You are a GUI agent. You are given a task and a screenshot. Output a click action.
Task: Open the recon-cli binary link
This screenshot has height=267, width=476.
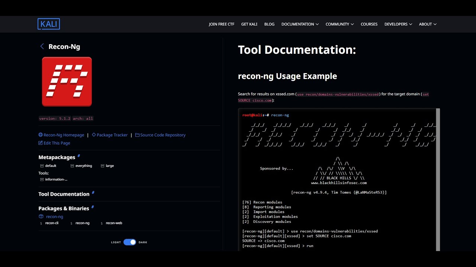(52, 223)
